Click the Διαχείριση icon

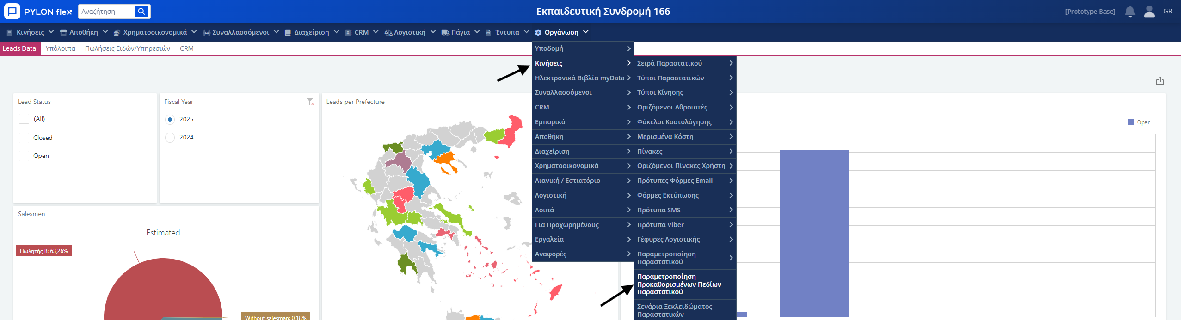288,33
